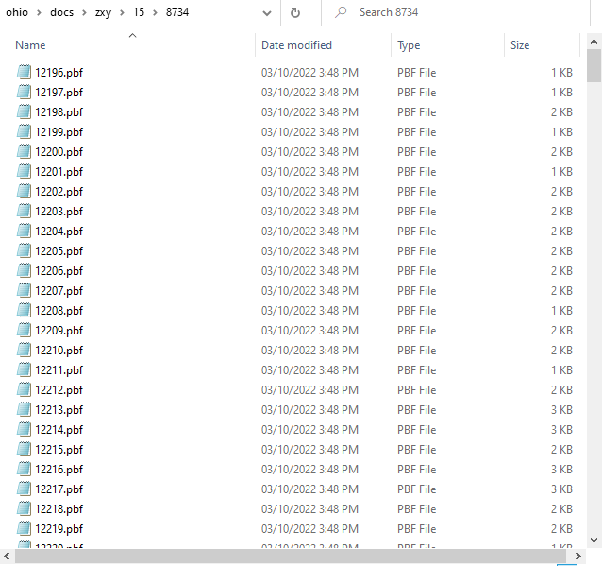Click the file icon of 12206.pbf

[x=24, y=270]
